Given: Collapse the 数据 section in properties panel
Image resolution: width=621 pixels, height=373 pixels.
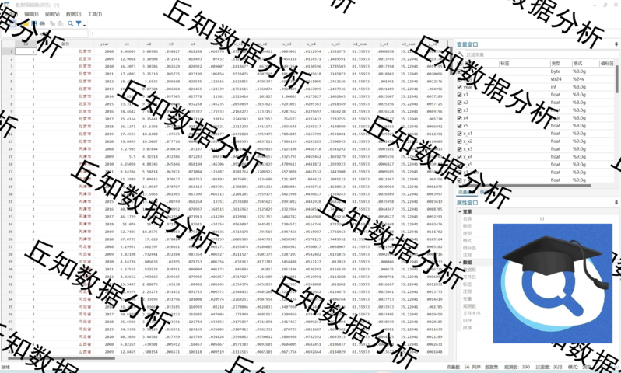Looking at the screenshot, I should (x=460, y=263).
